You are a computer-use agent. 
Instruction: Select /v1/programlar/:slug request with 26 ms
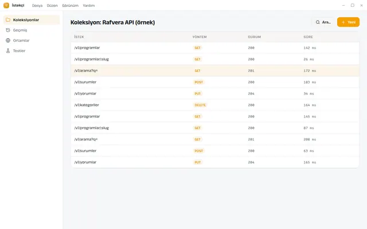[x=215, y=59]
